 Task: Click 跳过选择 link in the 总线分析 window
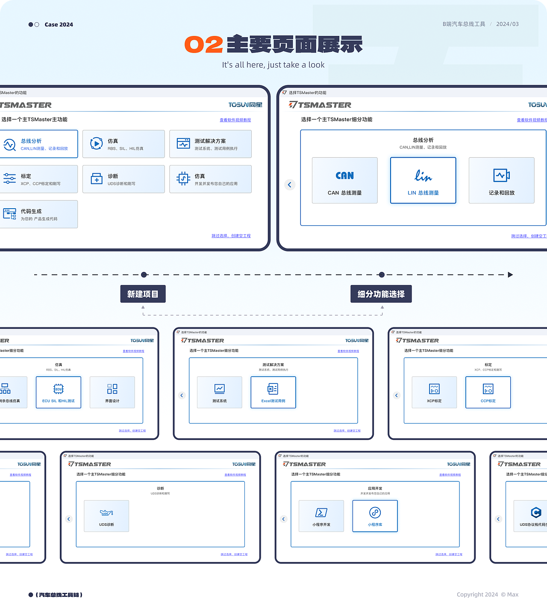click(x=529, y=236)
